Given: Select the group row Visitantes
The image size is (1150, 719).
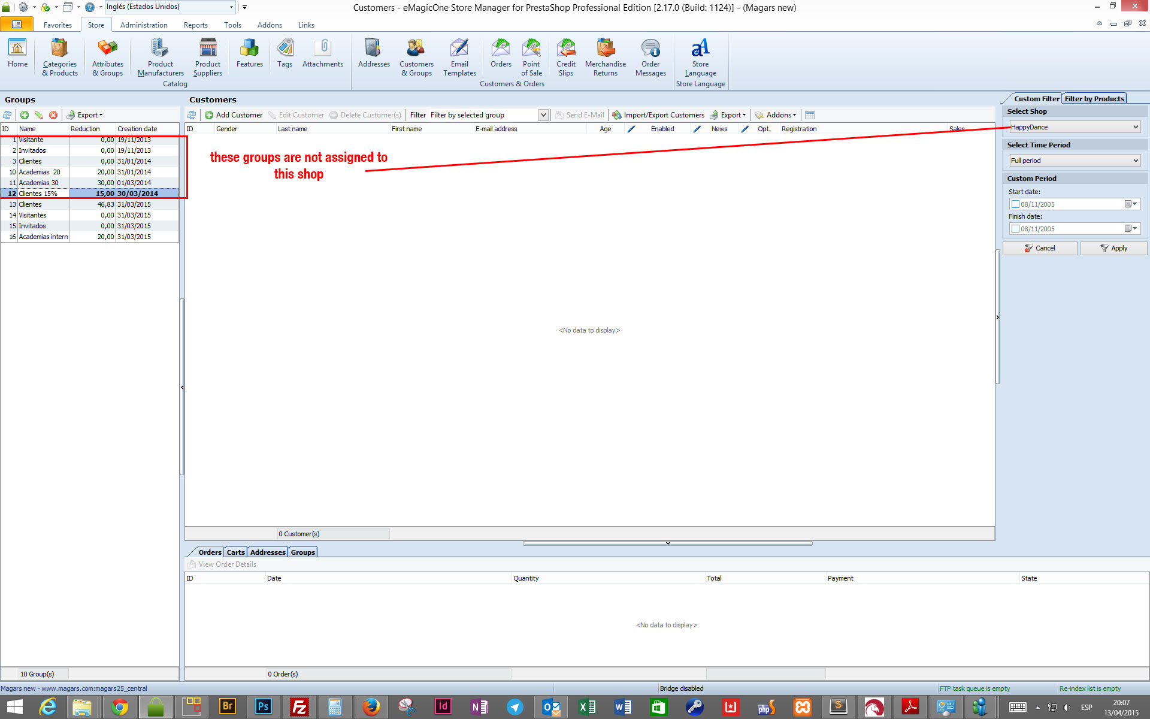Looking at the screenshot, I should coord(89,215).
